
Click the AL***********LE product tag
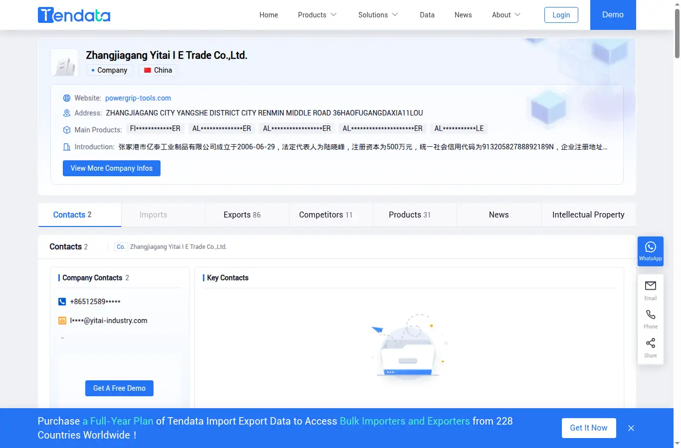459,128
